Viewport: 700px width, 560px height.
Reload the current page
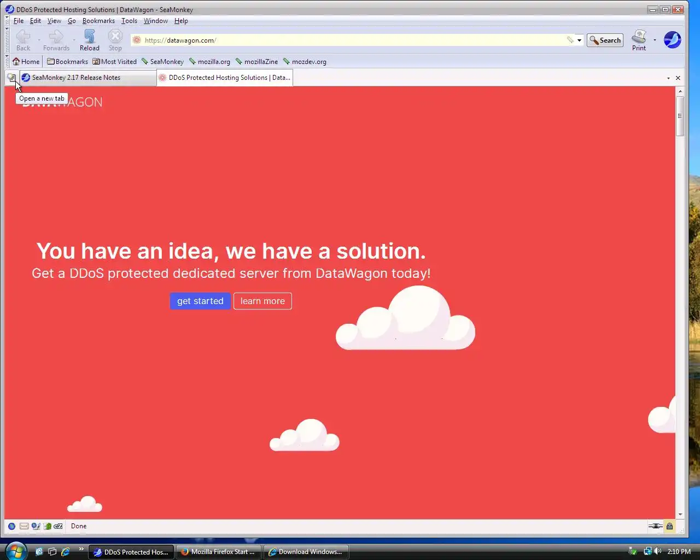coord(90,40)
